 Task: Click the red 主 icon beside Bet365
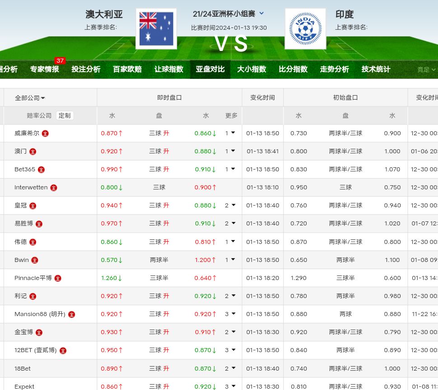[41, 170]
